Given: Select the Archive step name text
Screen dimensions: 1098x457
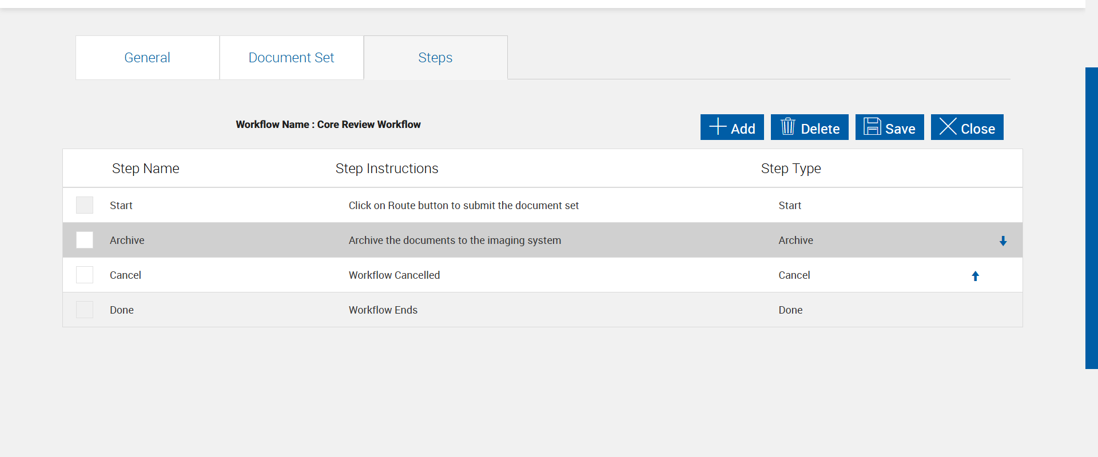Looking at the screenshot, I should click(x=127, y=240).
